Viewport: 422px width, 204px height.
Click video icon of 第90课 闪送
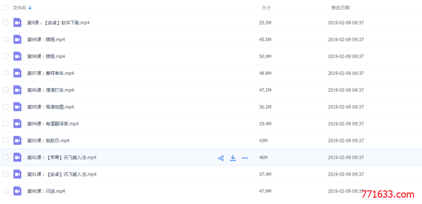17,191
